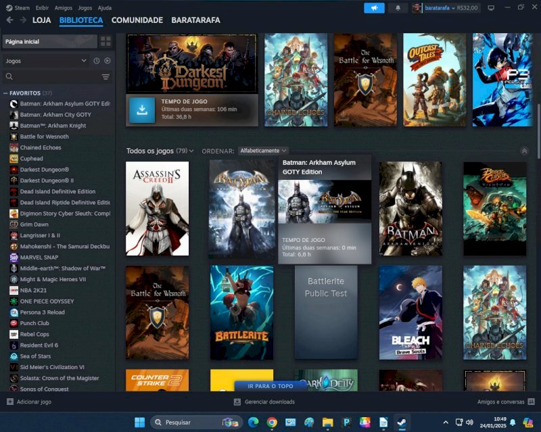Click MARVEL SNAP icon in sidebar
This screenshot has width=541, height=432.
[14, 258]
